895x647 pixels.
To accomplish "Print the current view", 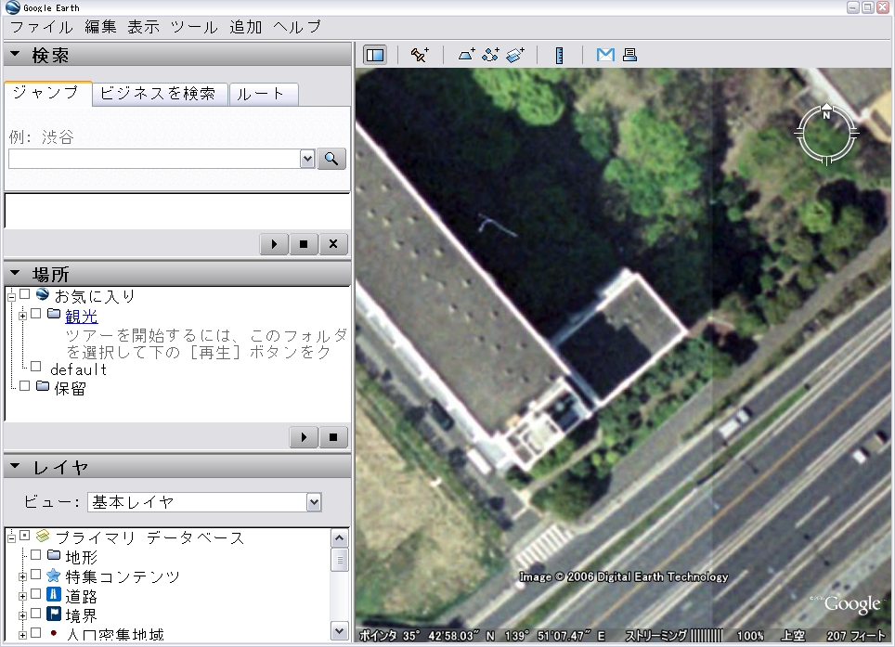I will (629, 55).
